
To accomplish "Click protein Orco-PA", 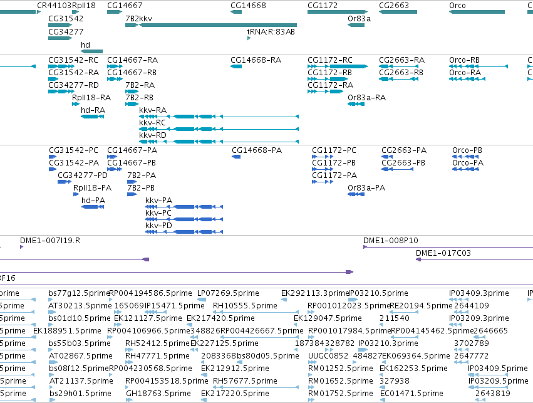I will click(x=466, y=169).
